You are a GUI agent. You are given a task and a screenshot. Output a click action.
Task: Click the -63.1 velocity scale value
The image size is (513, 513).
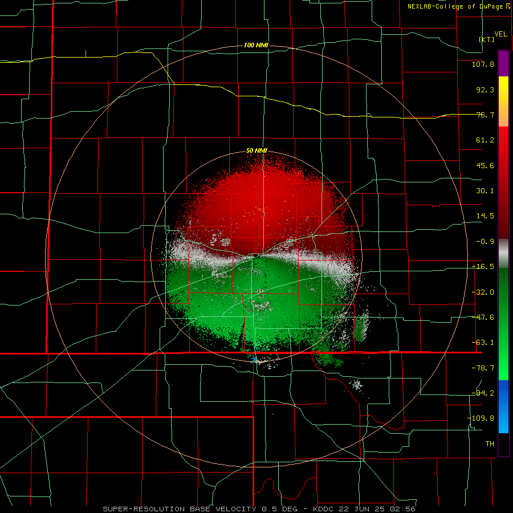[x=483, y=343]
